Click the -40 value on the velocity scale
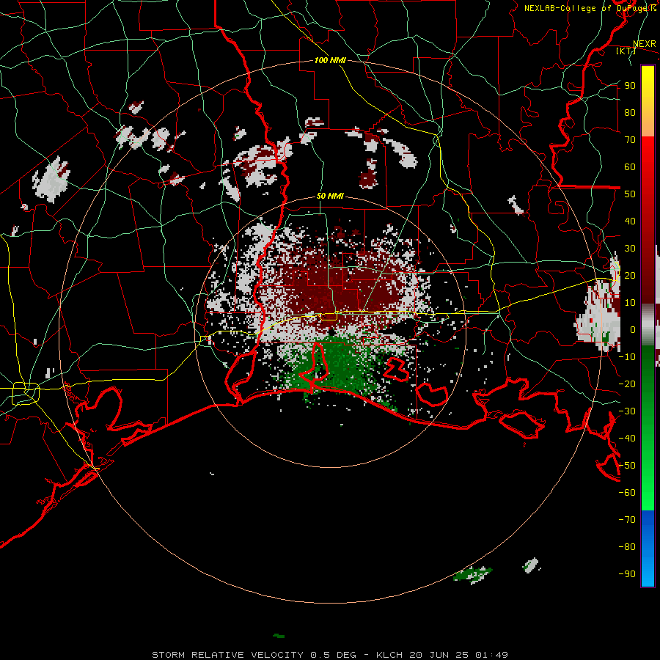This screenshot has width=660, height=660. pyautogui.click(x=627, y=439)
